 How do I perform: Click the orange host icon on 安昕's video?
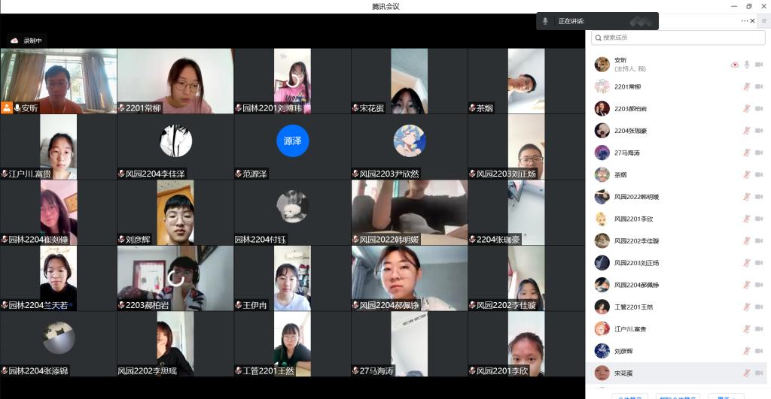pyautogui.click(x=7, y=107)
